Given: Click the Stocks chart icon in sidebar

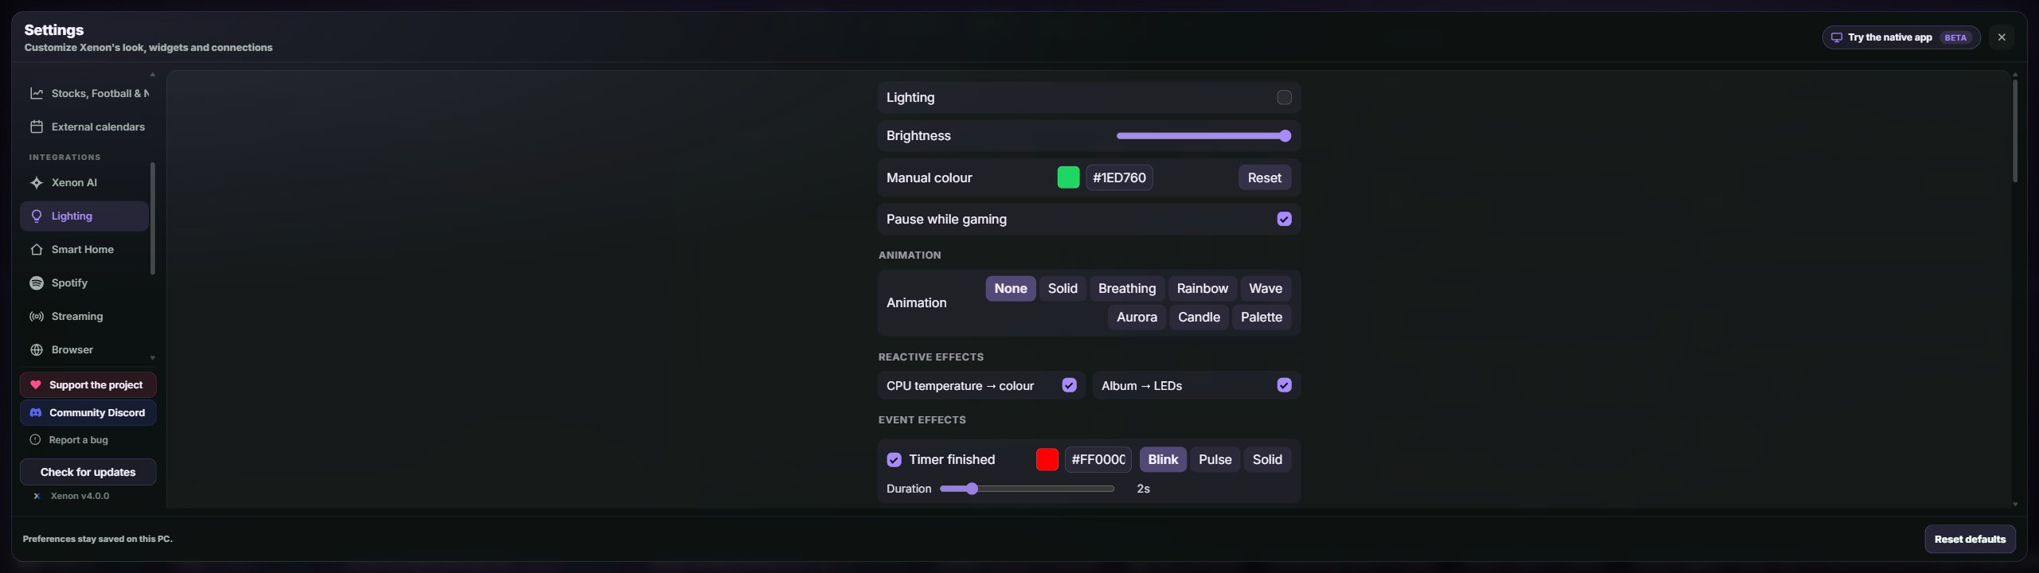Looking at the screenshot, I should pyautogui.click(x=37, y=93).
